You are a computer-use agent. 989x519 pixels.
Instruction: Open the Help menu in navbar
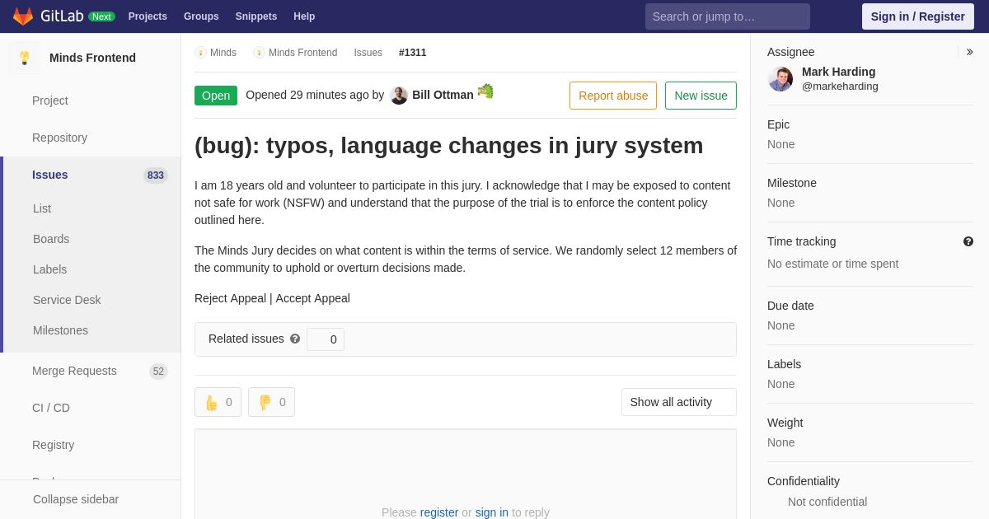click(304, 16)
